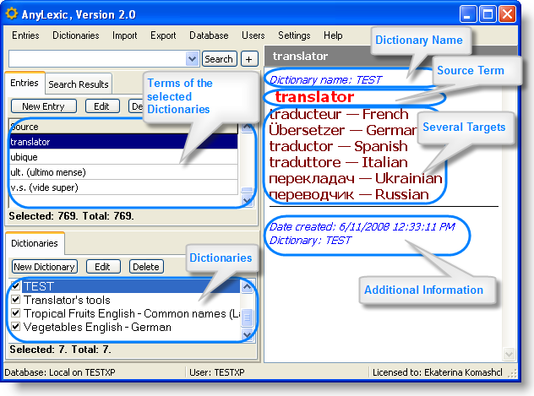Screen dimensions: 534x396
Task: Select the 'ult. (ultimo mense)' entry
Action: (x=123, y=172)
